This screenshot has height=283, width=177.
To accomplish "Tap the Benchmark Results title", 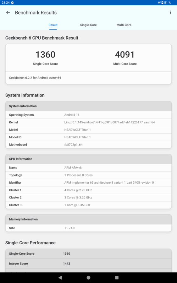I will (x=36, y=13).
